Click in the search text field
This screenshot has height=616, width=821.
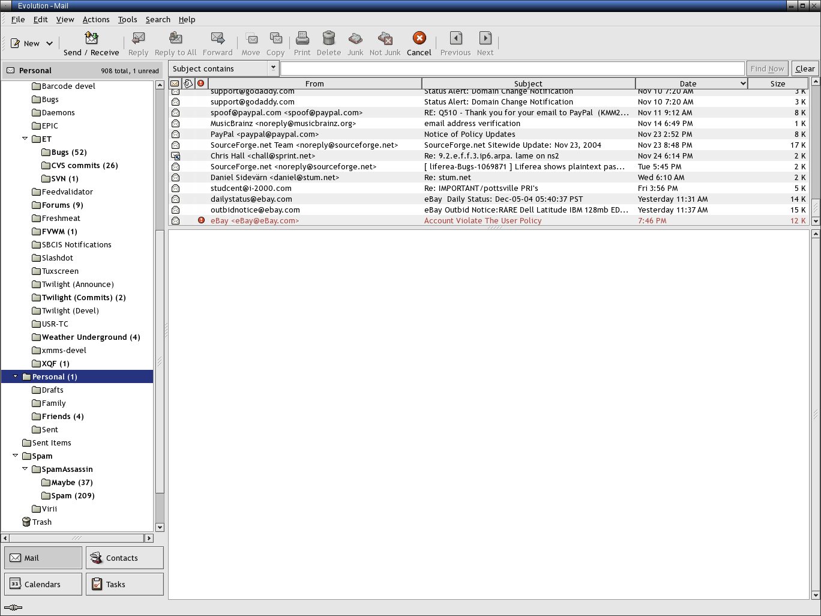[513, 68]
